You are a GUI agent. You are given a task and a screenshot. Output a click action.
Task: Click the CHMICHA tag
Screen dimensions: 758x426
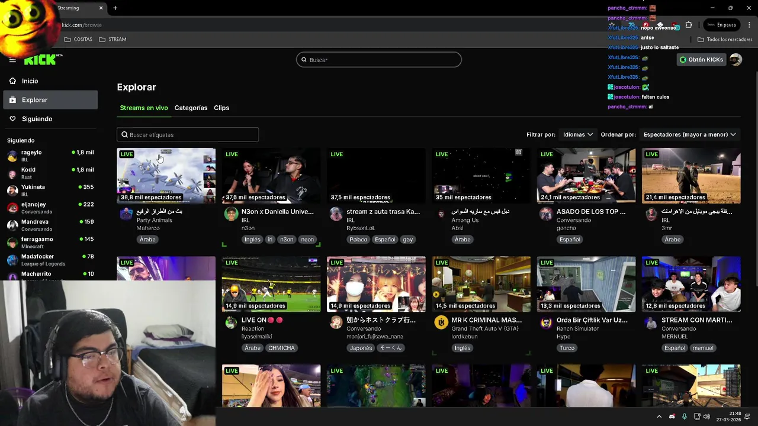(281, 348)
